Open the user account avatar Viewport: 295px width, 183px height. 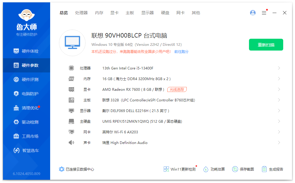253,13
